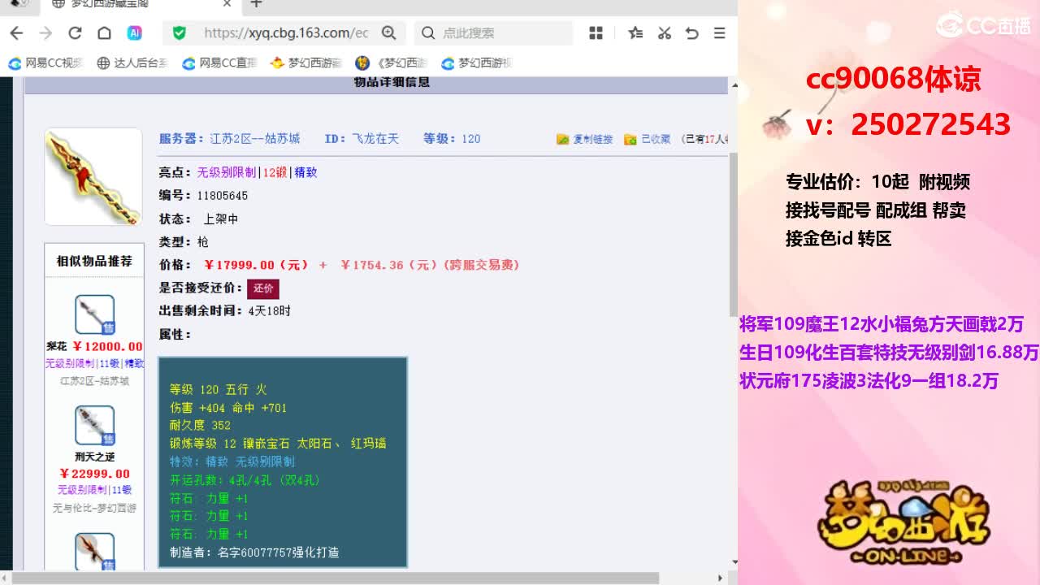This screenshot has width=1040, height=585.
Task: Click the horizontal scrollbar thumb
Action: tap(336, 578)
